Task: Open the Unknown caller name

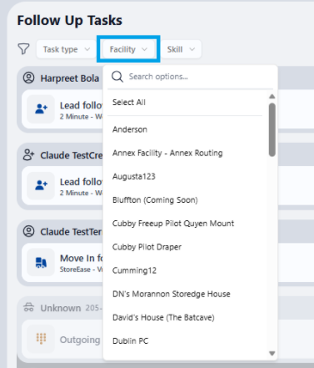Action: pyautogui.click(x=61, y=308)
